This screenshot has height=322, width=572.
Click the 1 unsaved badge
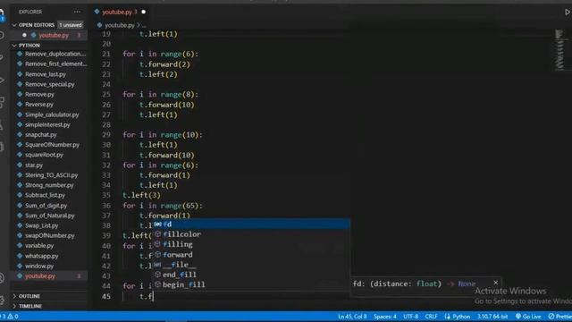tap(71, 25)
